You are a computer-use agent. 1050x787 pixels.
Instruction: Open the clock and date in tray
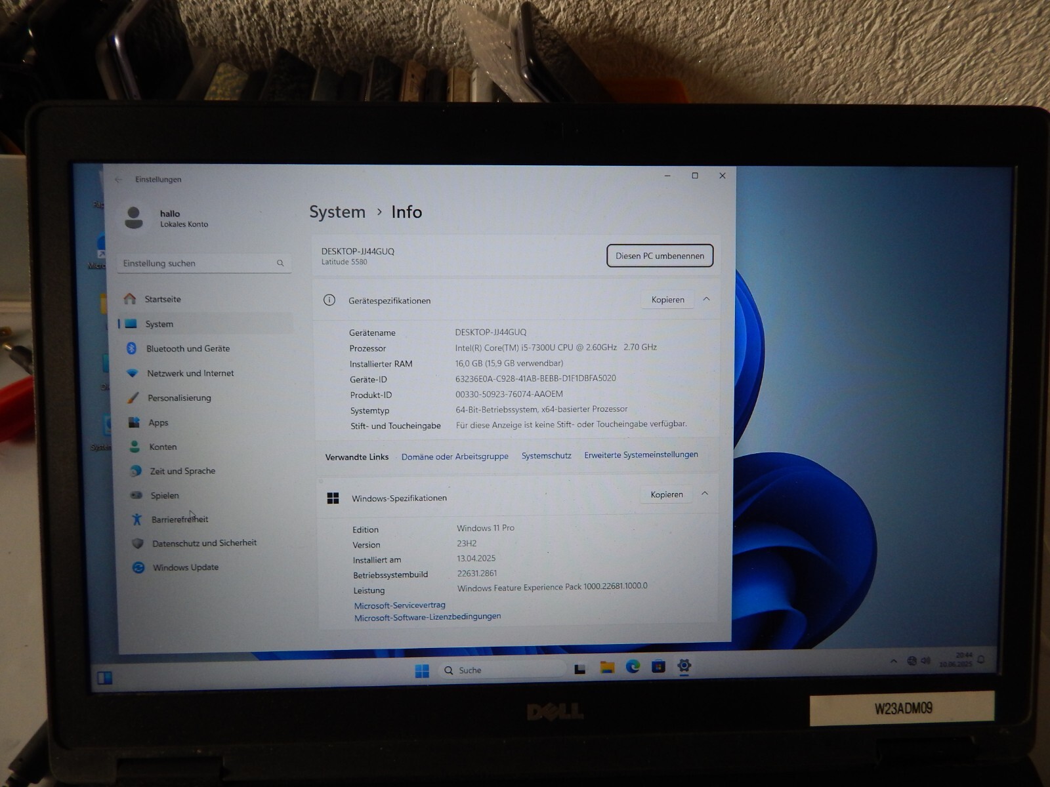[955, 659]
